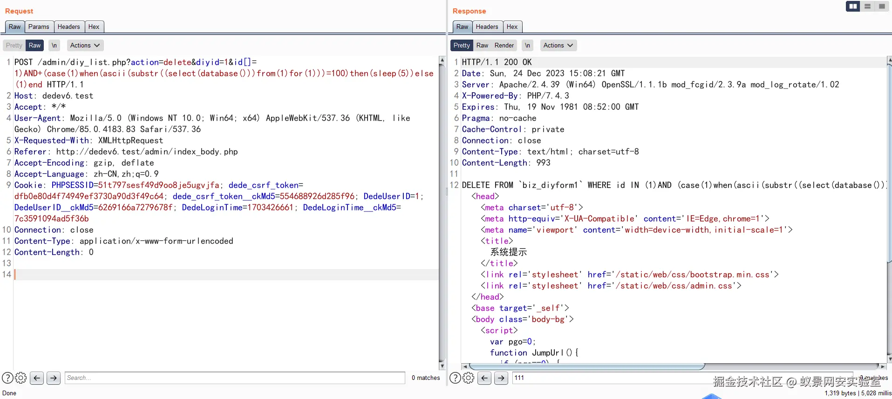Viewport: 892px width, 399px height.
Task: Click Response horizontal scrollbar left arrow
Action: (464, 367)
